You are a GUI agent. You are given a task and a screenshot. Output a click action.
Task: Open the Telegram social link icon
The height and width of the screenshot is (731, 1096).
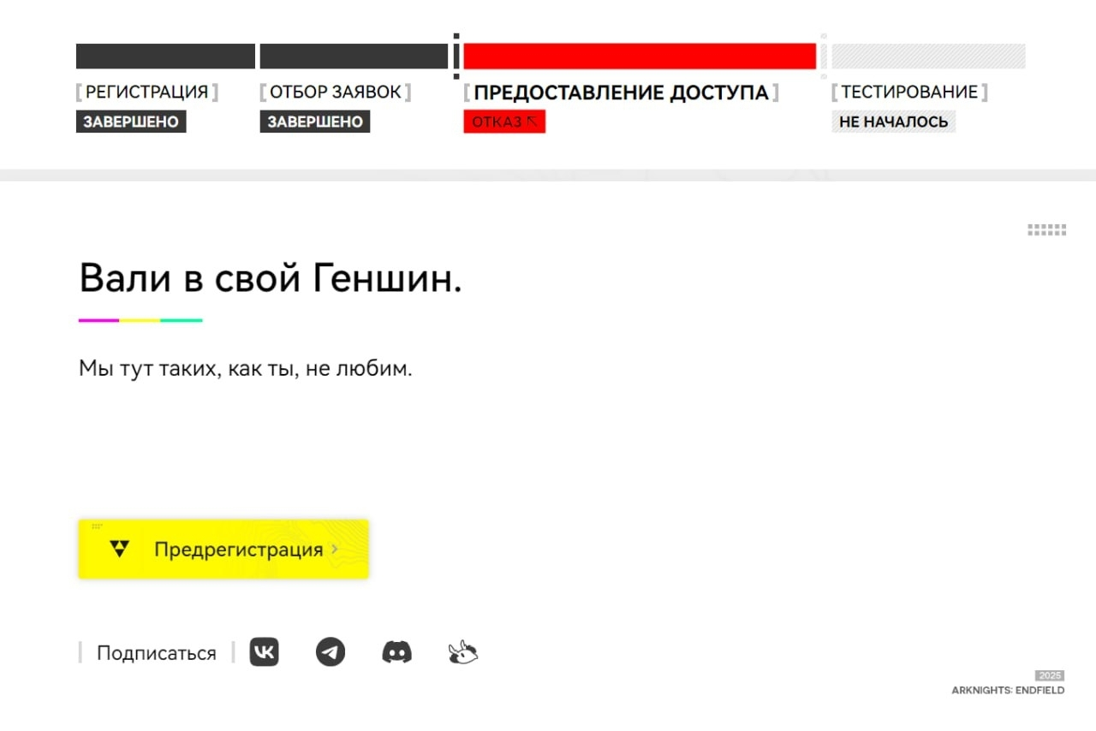click(331, 652)
